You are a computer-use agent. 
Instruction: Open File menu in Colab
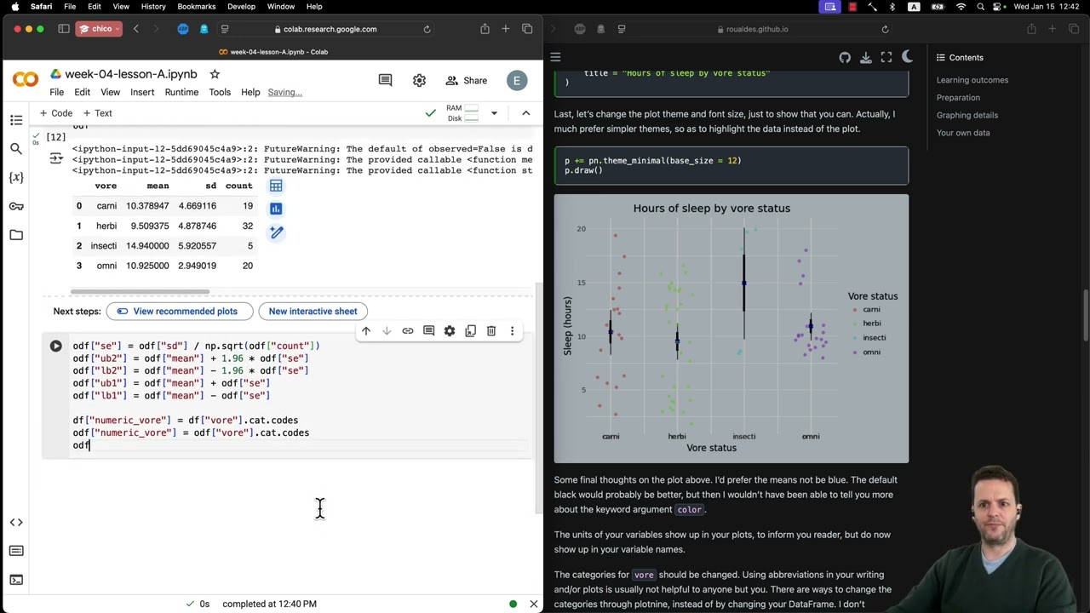(x=56, y=92)
